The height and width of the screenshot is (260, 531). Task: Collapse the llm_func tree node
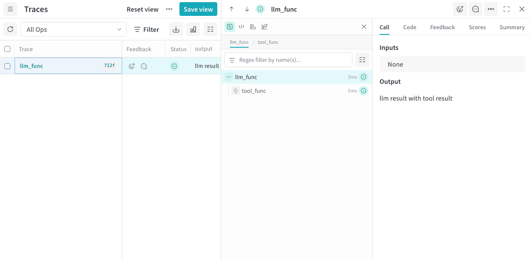click(x=229, y=77)
